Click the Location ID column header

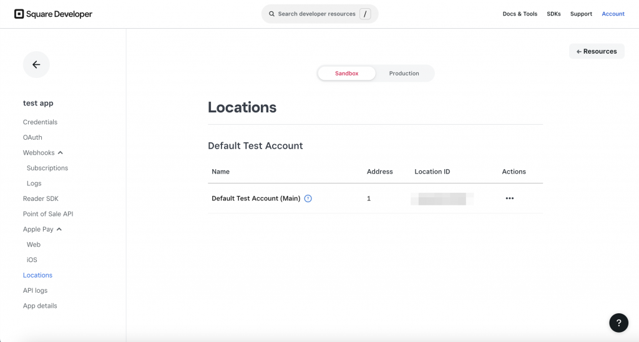(432, 172)
